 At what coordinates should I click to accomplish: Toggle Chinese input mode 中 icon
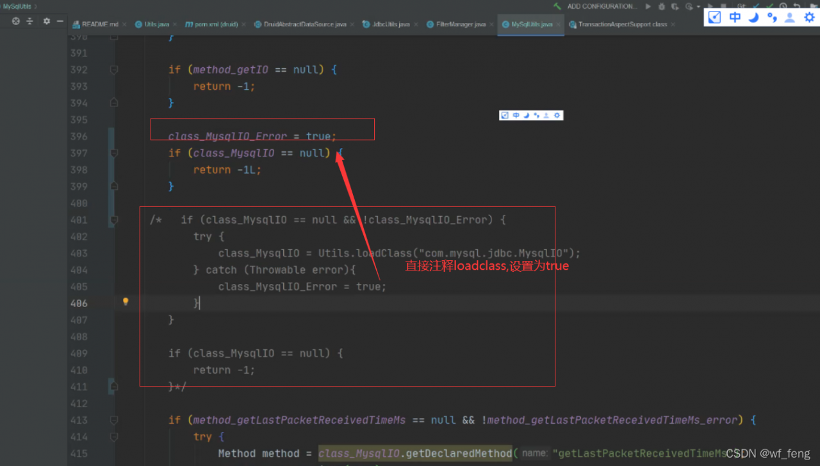(x=735, y=17)
